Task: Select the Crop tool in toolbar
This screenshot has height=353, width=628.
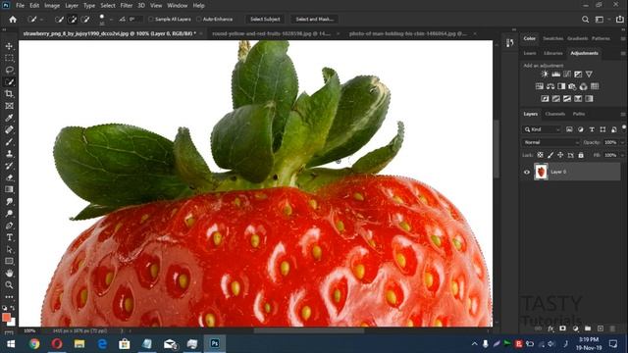Action: coord(9,94)
